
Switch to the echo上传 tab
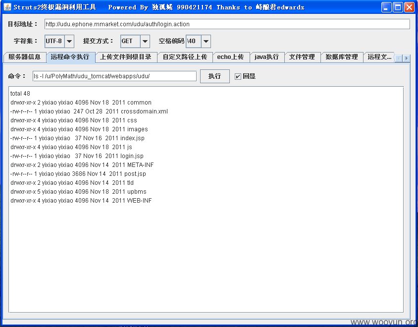(231, 57)
